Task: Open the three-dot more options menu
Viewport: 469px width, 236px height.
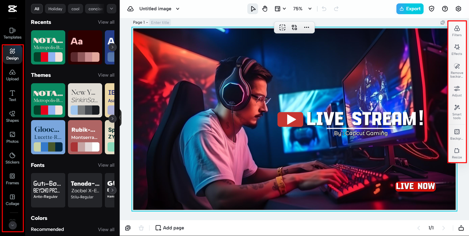Action: coord(306,27)
